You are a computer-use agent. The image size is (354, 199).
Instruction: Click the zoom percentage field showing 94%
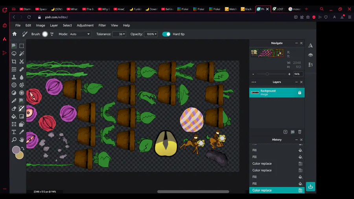click(298, 74)
